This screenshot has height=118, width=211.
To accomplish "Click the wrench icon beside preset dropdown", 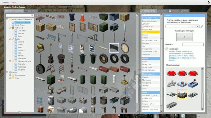I will 202,26.
